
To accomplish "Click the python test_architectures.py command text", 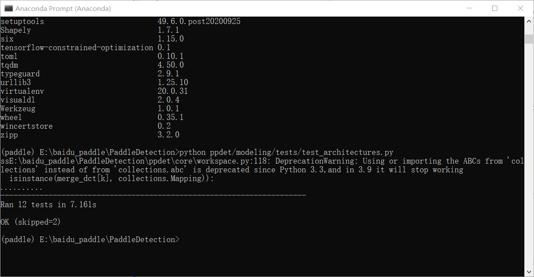I will coord(286,152).
